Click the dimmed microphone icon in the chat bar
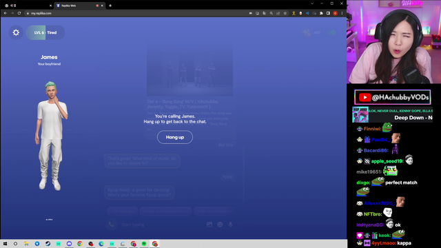This screenshot has height=248, width=441. pyautogui.click(x=230, y=225)
